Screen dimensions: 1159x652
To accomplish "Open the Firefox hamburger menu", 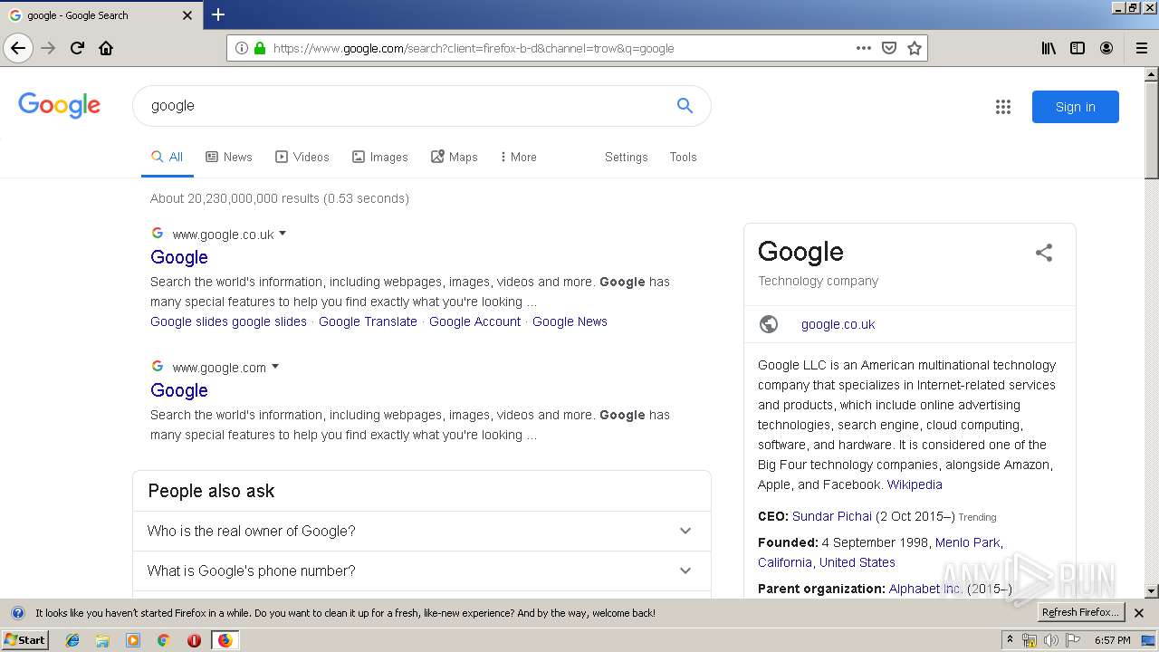I will click(x=1142, y=48).
